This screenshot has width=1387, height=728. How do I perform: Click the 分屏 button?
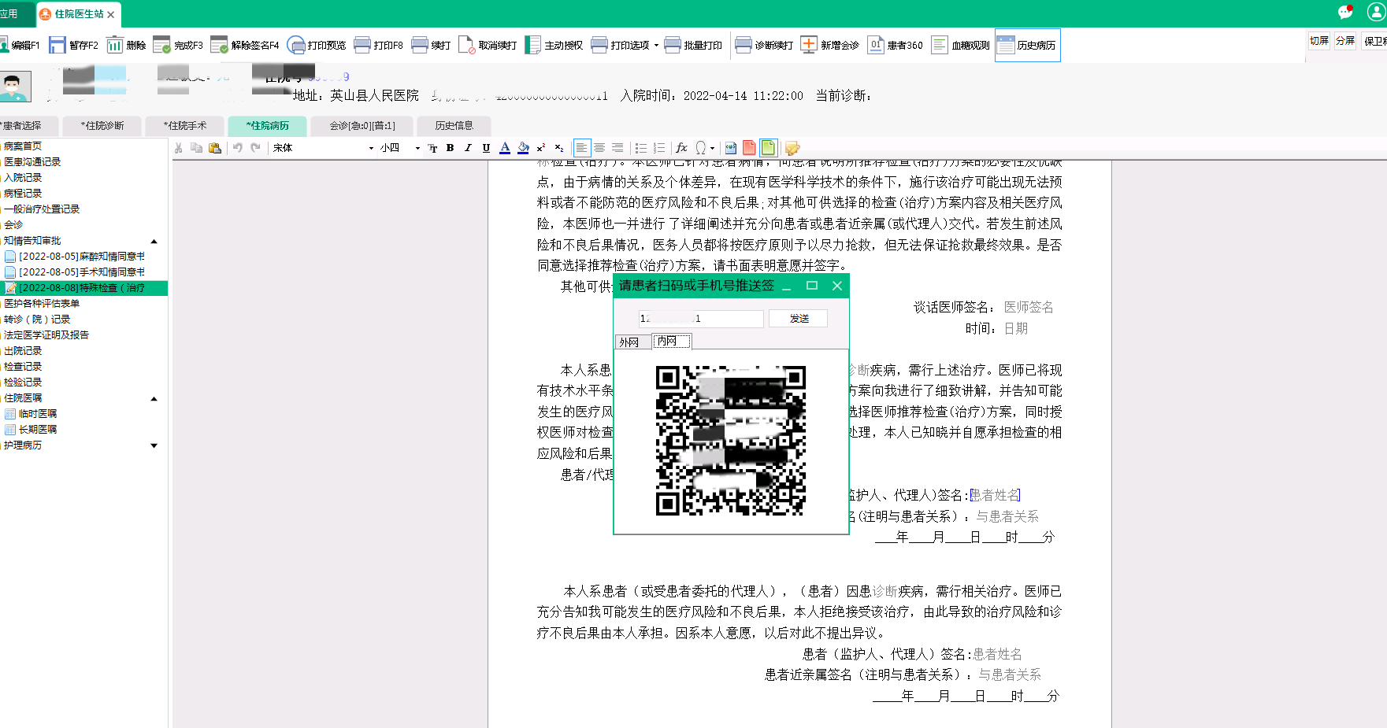(x=1345, y=41)
